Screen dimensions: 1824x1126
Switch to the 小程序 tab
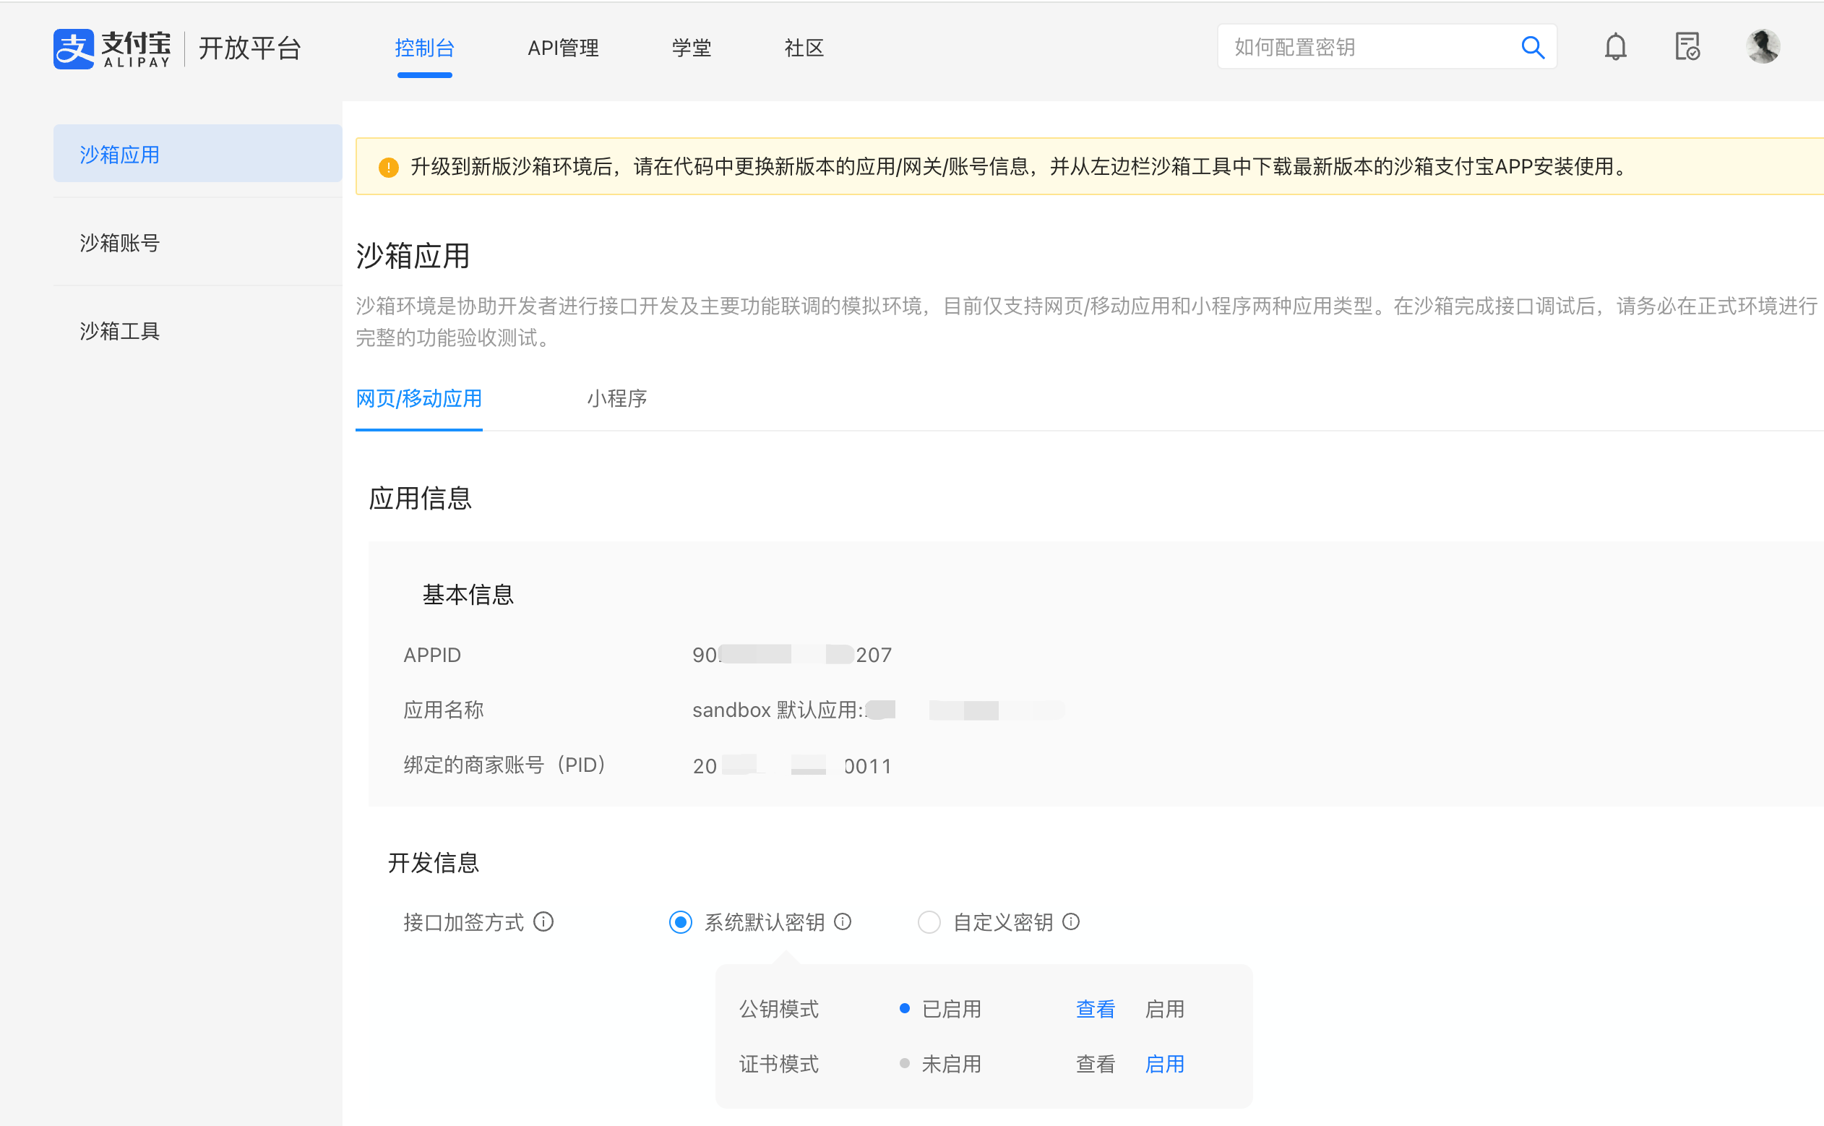(616, 399)
